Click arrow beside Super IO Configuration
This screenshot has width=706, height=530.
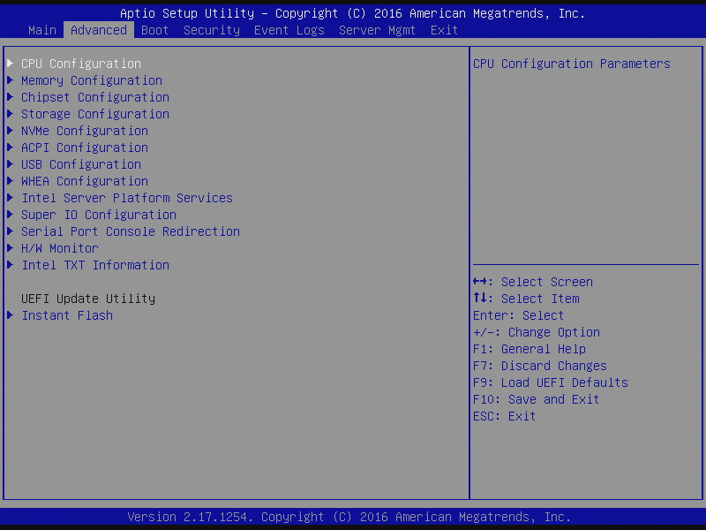(11, 214)
